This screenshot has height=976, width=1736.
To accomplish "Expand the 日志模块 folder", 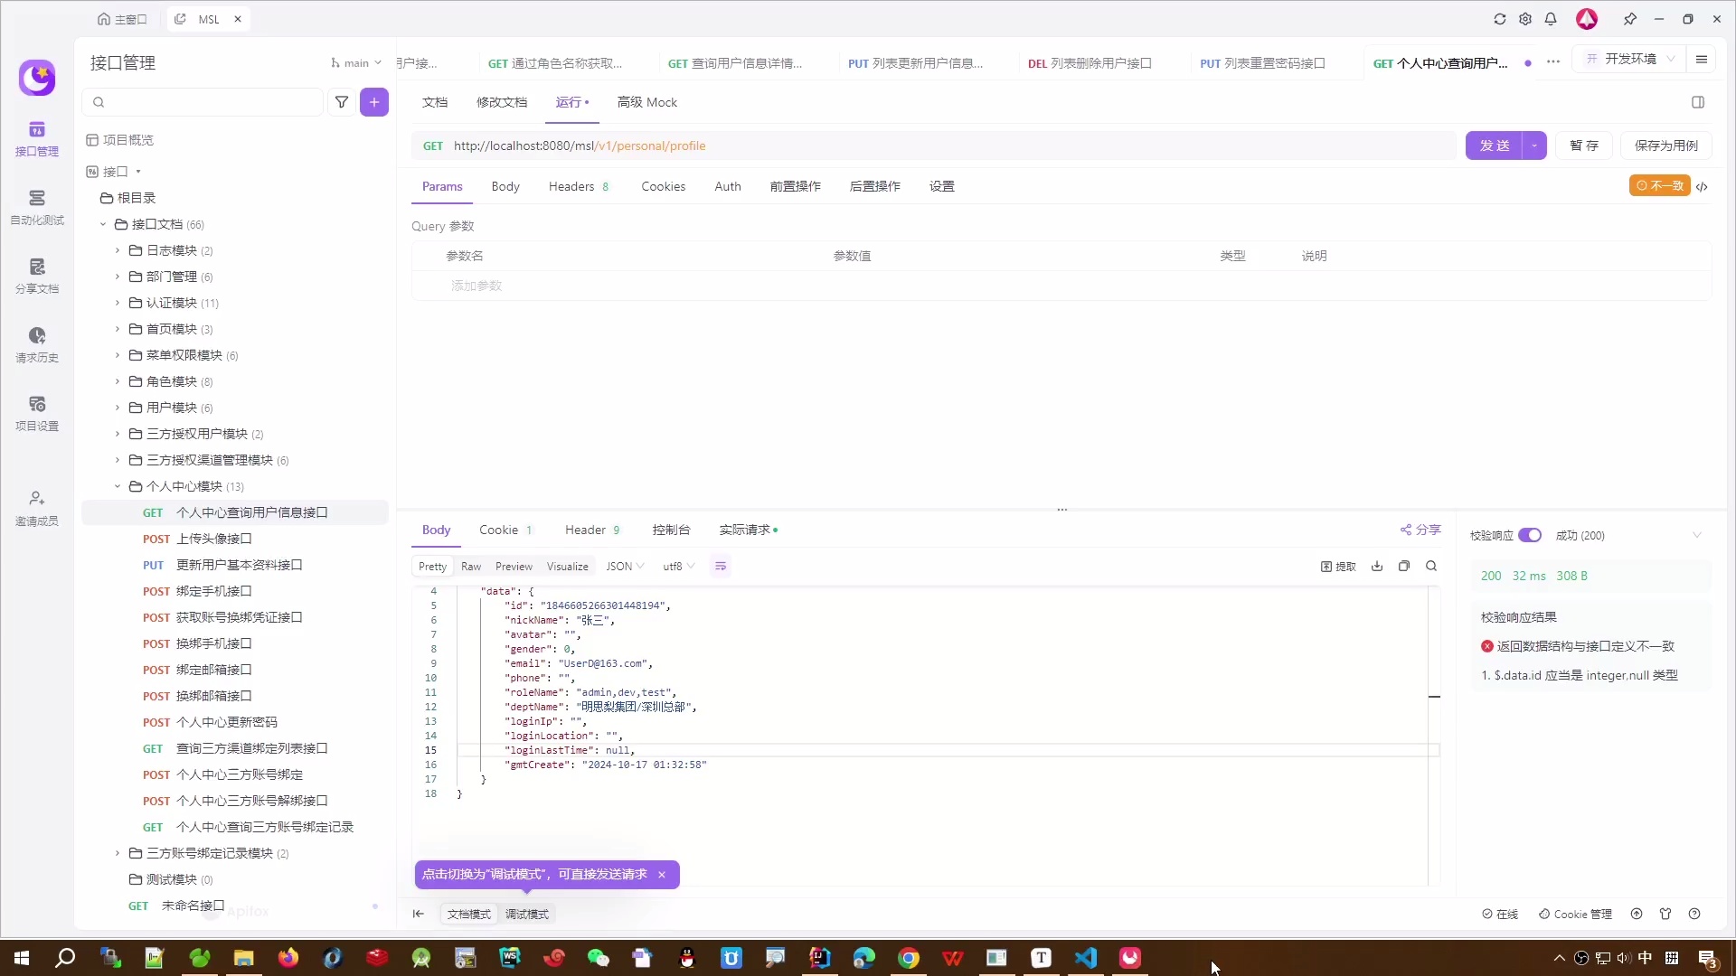I will 117,250.
